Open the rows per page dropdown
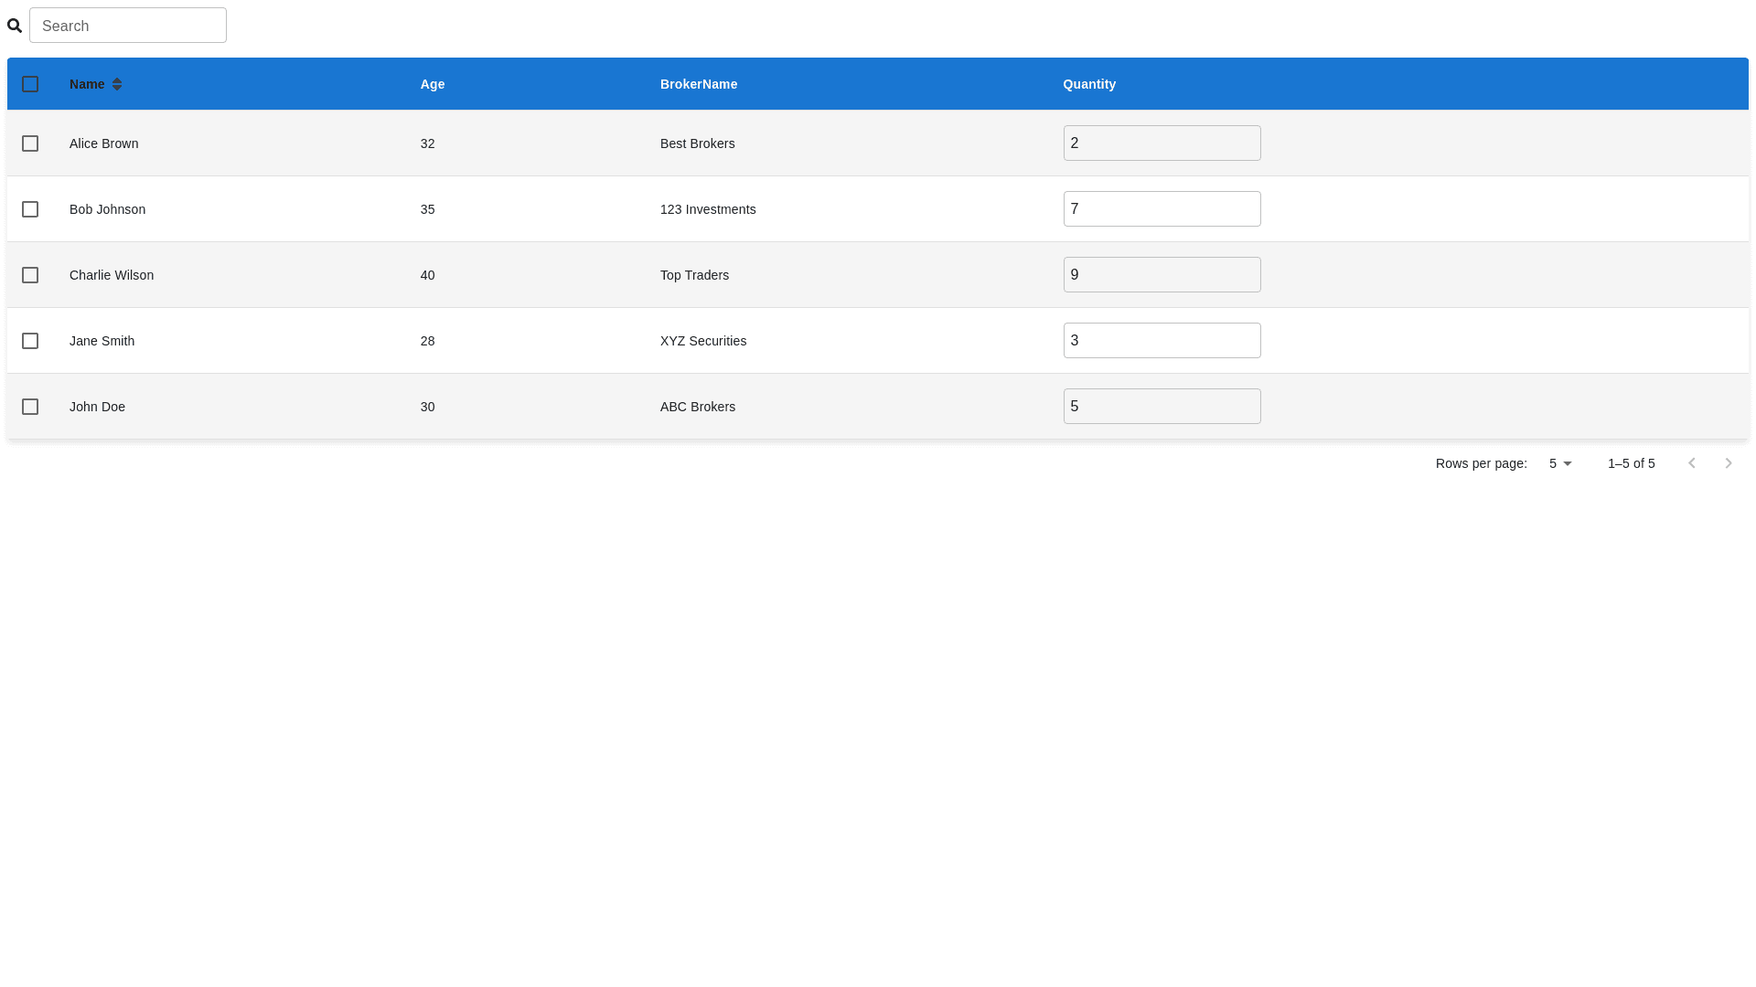 [x=1560, y=463]
